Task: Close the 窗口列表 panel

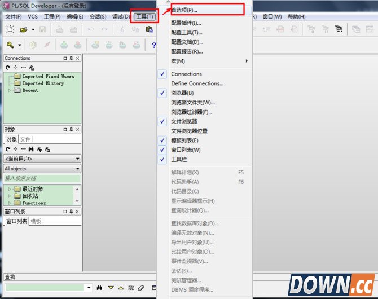Action: pos(77,212)
